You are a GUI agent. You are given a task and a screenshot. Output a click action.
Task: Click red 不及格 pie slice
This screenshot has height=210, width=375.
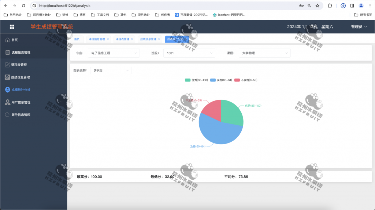[214, 110]
